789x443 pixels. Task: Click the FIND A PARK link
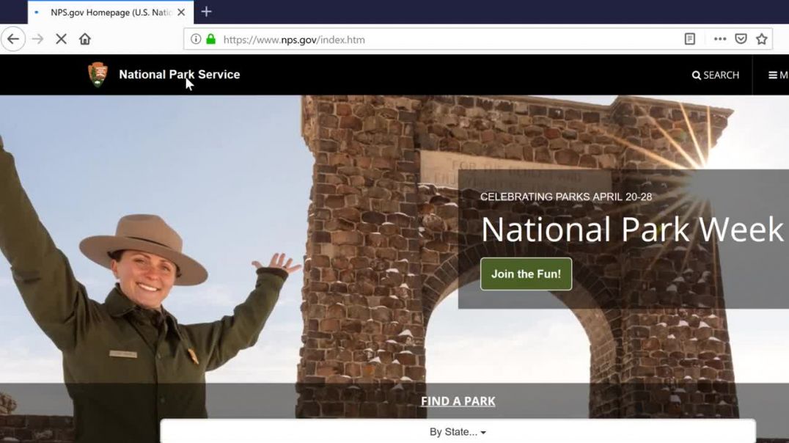(x=458, y=401)
